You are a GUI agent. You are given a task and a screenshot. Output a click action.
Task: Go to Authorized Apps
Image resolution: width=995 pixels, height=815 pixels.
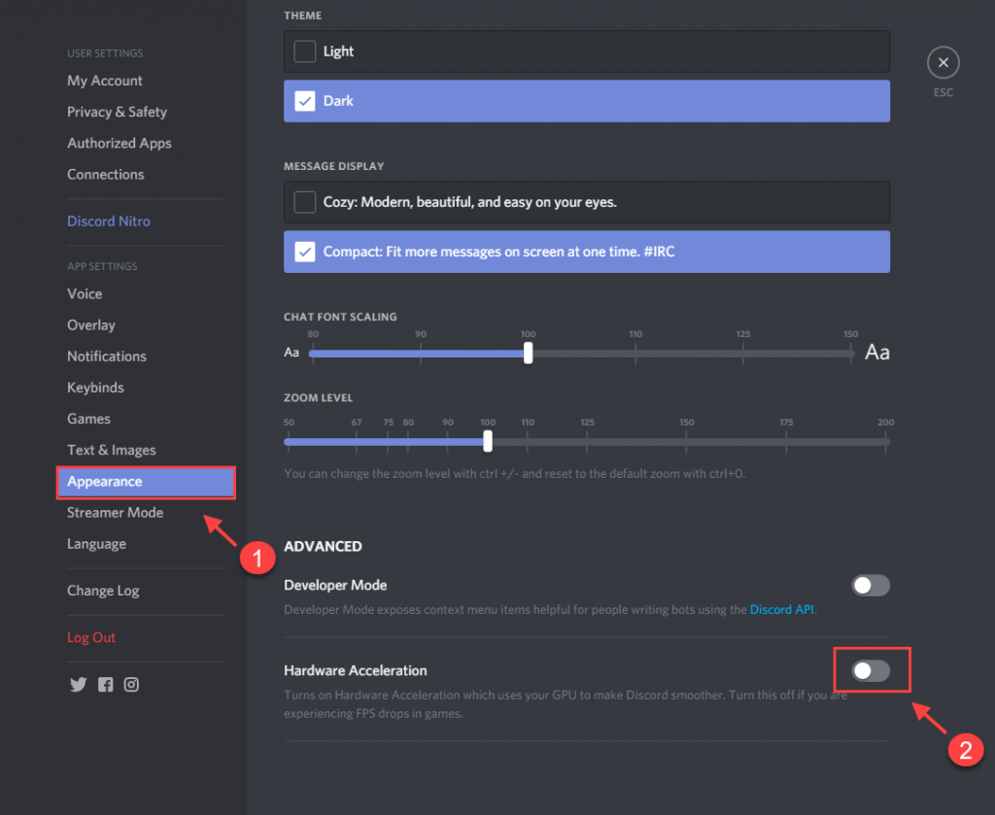pyautogui.click(x=120, y=144)
